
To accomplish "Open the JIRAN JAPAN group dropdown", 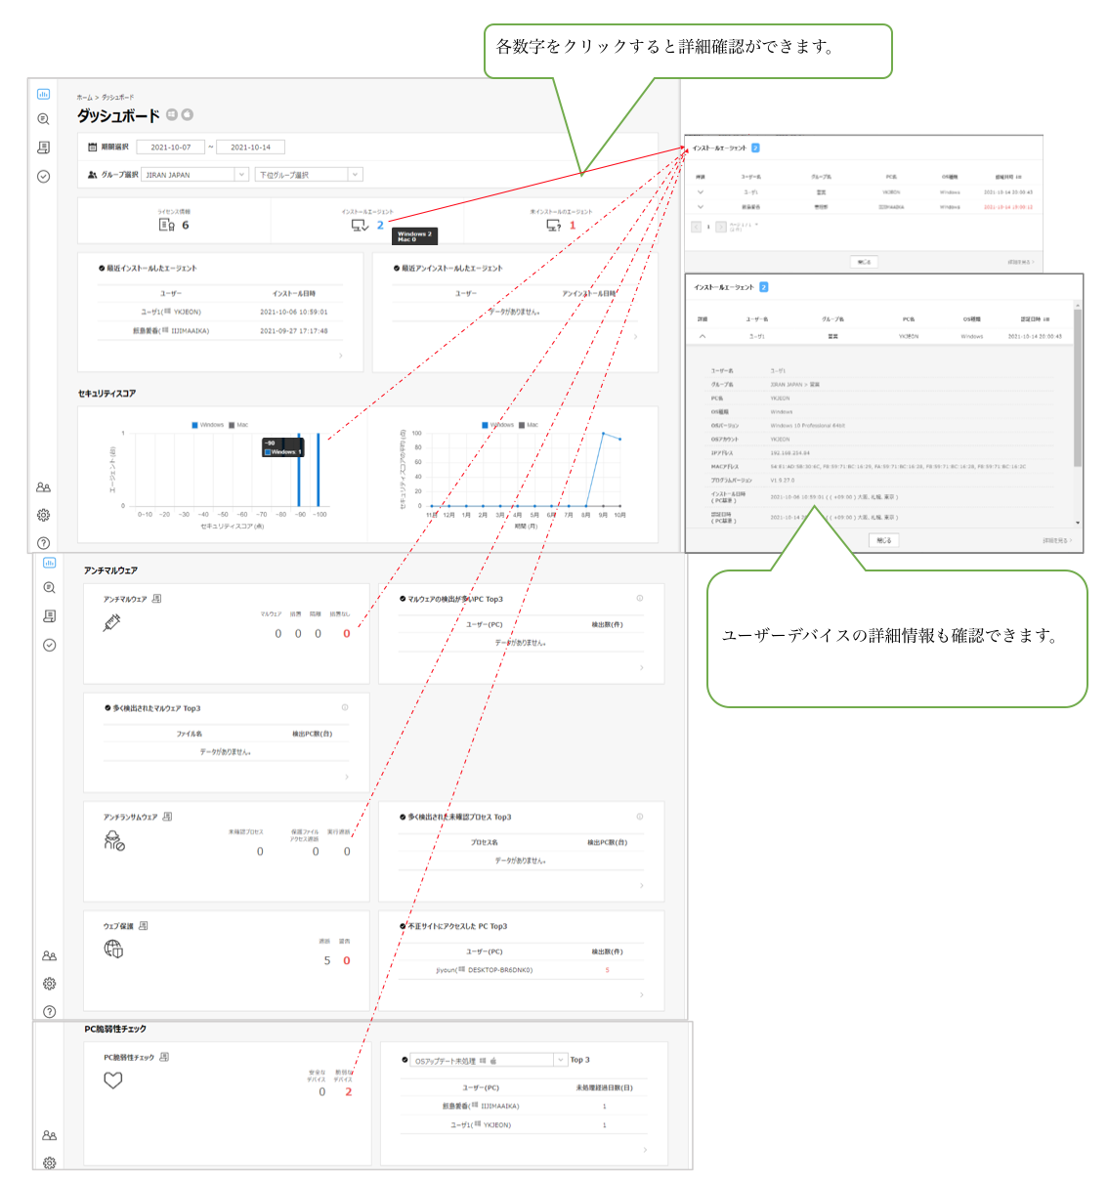I will pos(195,175).
